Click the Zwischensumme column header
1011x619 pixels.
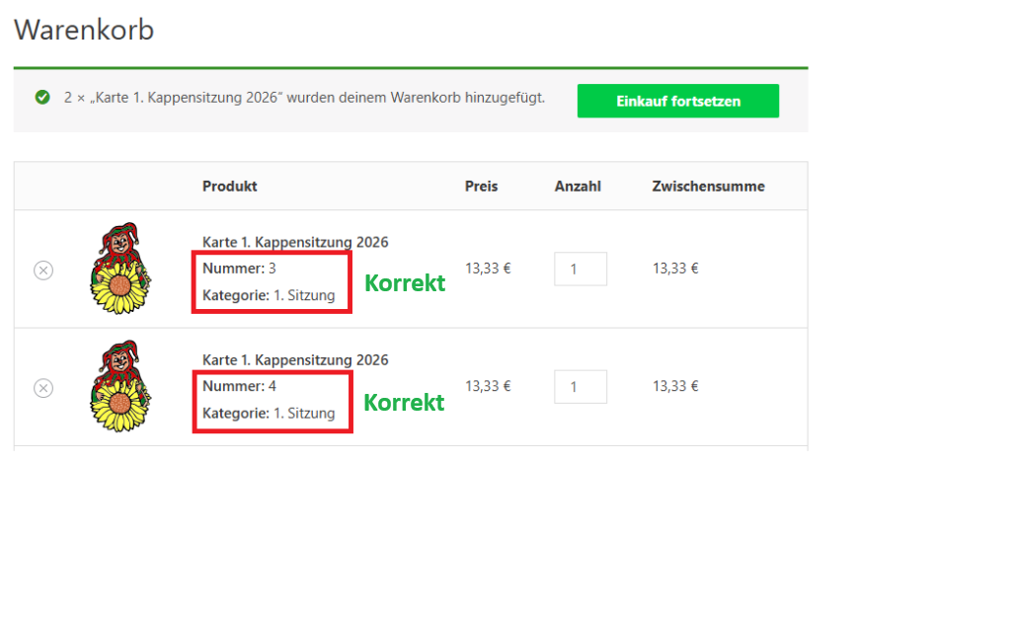point(708,186)
